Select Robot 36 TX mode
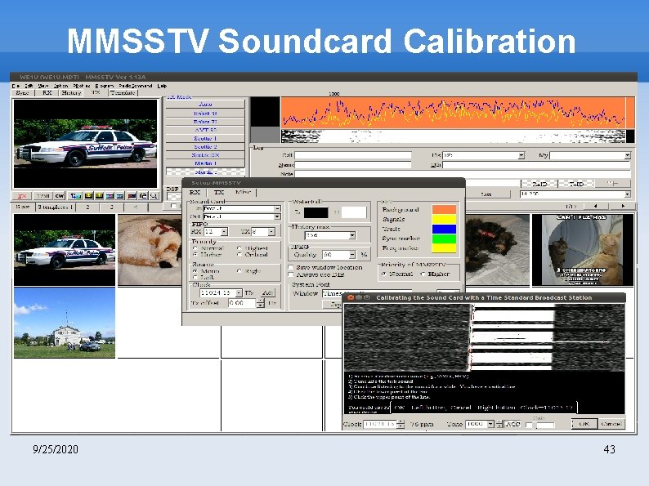This screenshot has width=649, height=486. click(205, 114)
